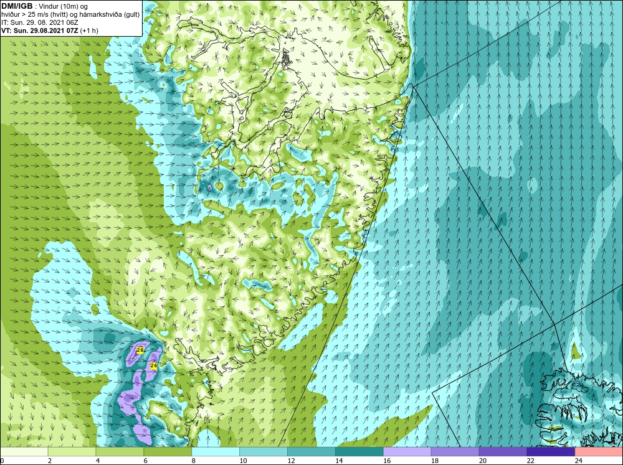Click the legend scale label '6'

[x=145, y=461]
